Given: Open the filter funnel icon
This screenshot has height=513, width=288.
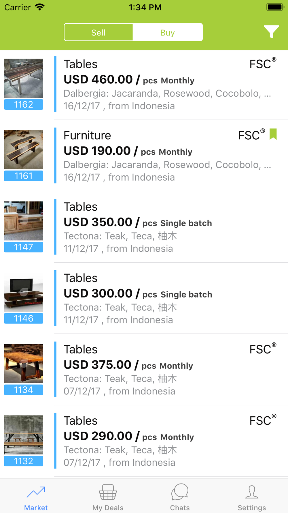Looking at the screenshot, I should pos(271,32).
